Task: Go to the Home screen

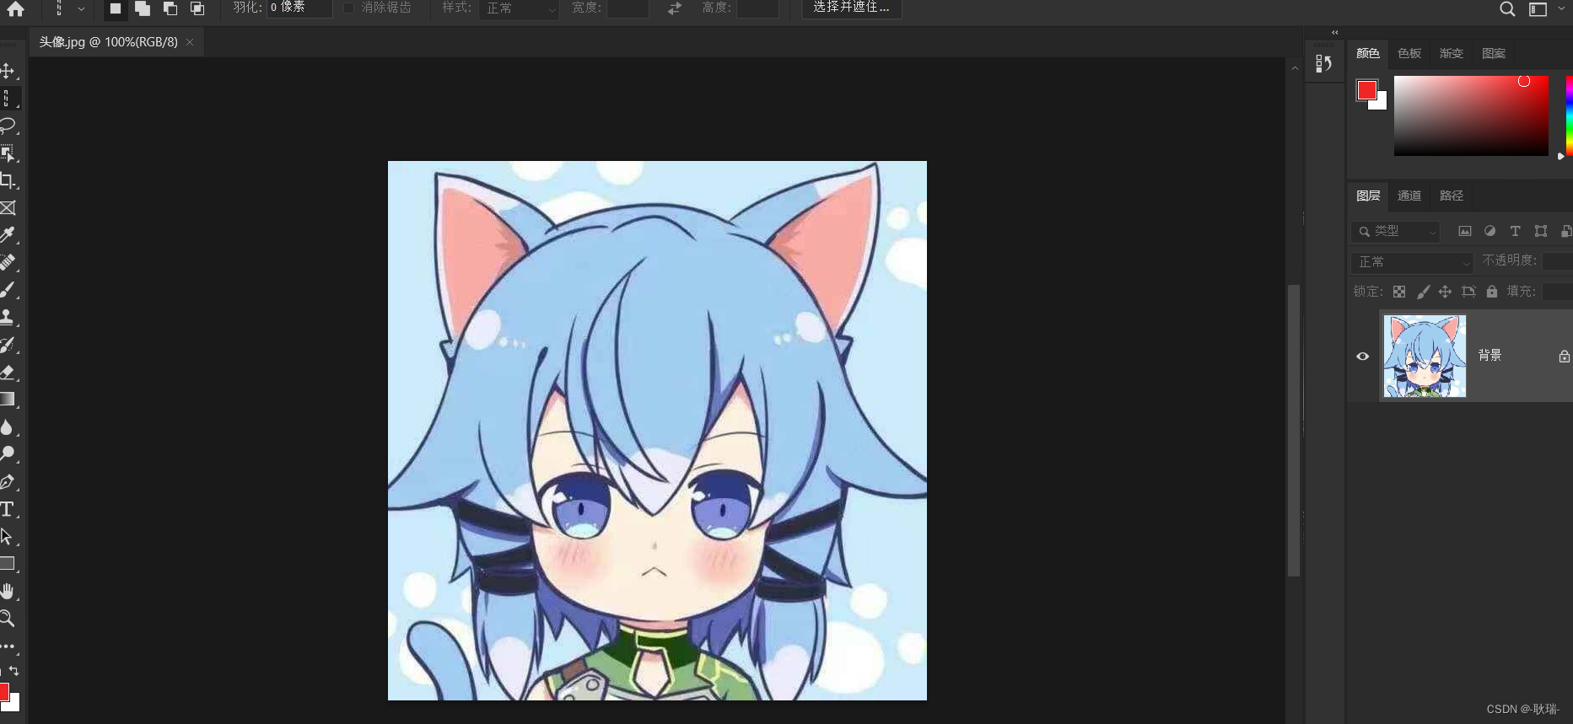Action: coord(15,8)
